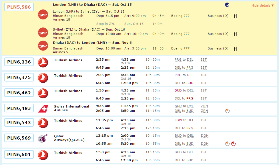Image resolution: width=279 pixels, height=165 pixels.
Task: Select the PLN5,586 price button
Action: click(x=19, y=7)
